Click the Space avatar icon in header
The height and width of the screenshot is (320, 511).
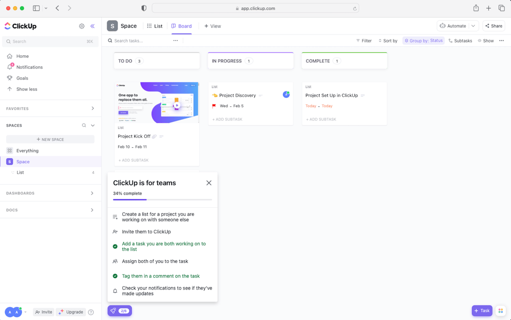(x=112, y=26)
